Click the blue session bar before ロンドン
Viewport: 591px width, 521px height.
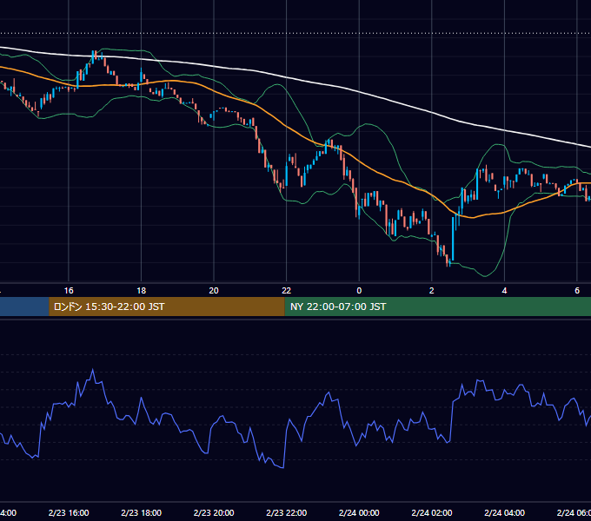tap(24, 307)
